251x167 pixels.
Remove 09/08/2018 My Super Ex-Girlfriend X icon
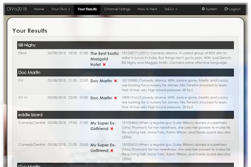pyautogui.click(x=112, y=151)
